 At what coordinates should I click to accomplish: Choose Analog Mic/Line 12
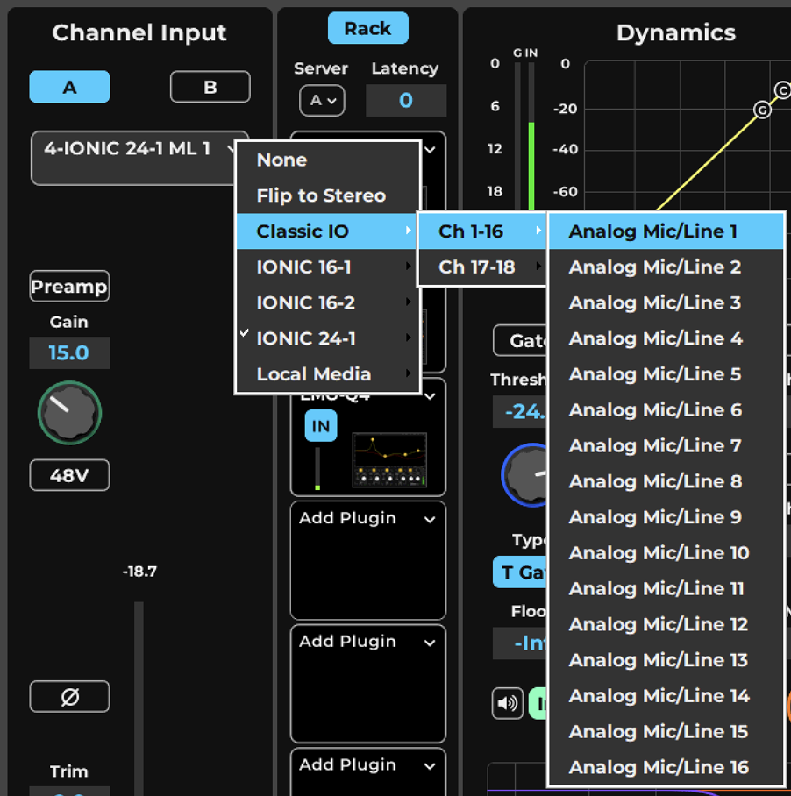pos(666,624)
